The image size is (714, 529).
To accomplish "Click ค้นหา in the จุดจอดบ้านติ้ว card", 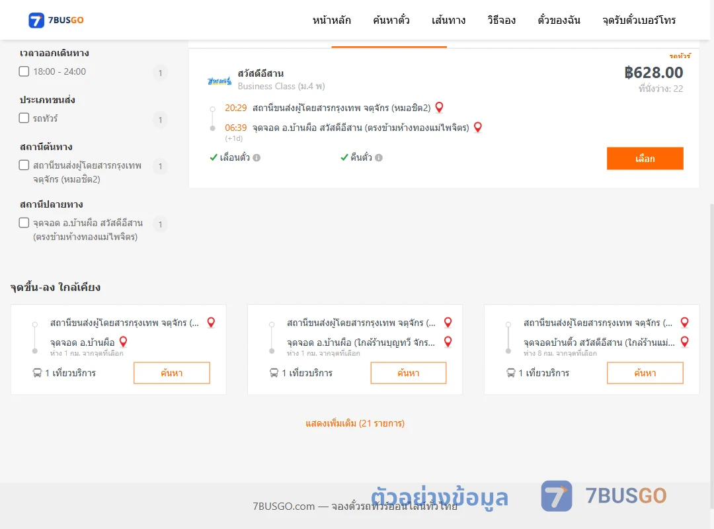I will coord(645,373).
